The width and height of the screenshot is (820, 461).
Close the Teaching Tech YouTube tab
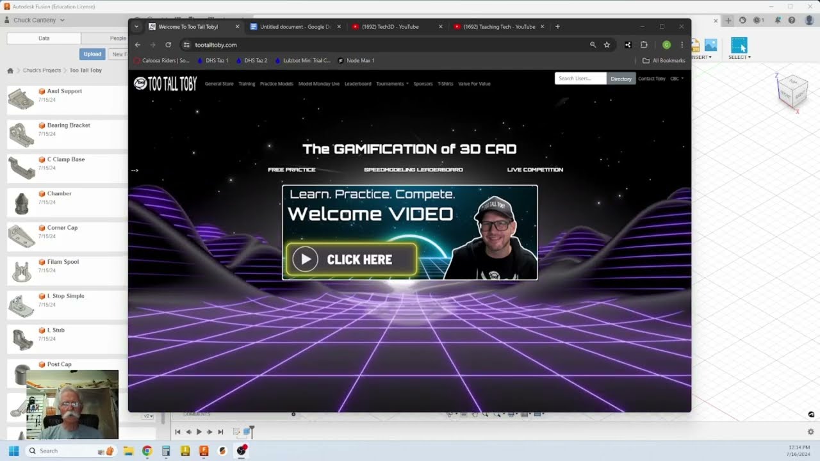click(542, 27)
